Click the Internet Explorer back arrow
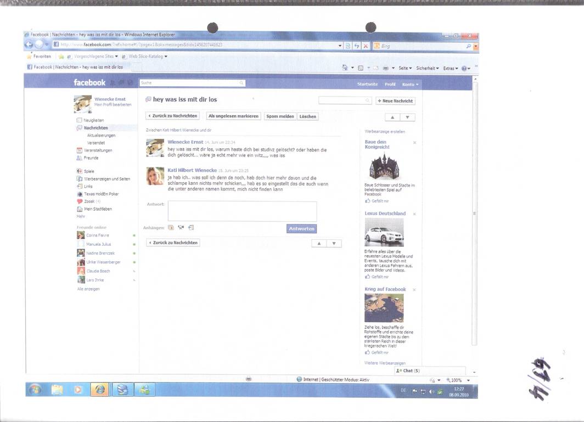 pos(29,44)
